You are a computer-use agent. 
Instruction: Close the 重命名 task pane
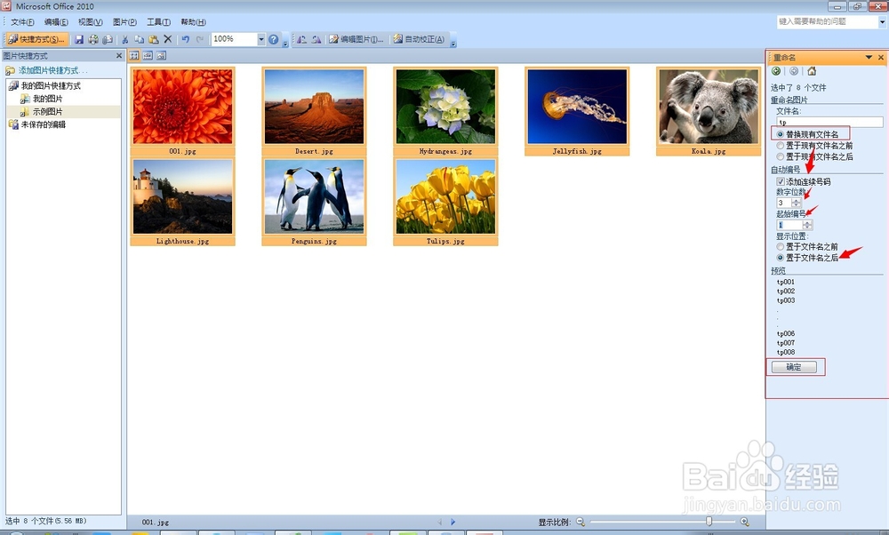click(x=880, y=57)
